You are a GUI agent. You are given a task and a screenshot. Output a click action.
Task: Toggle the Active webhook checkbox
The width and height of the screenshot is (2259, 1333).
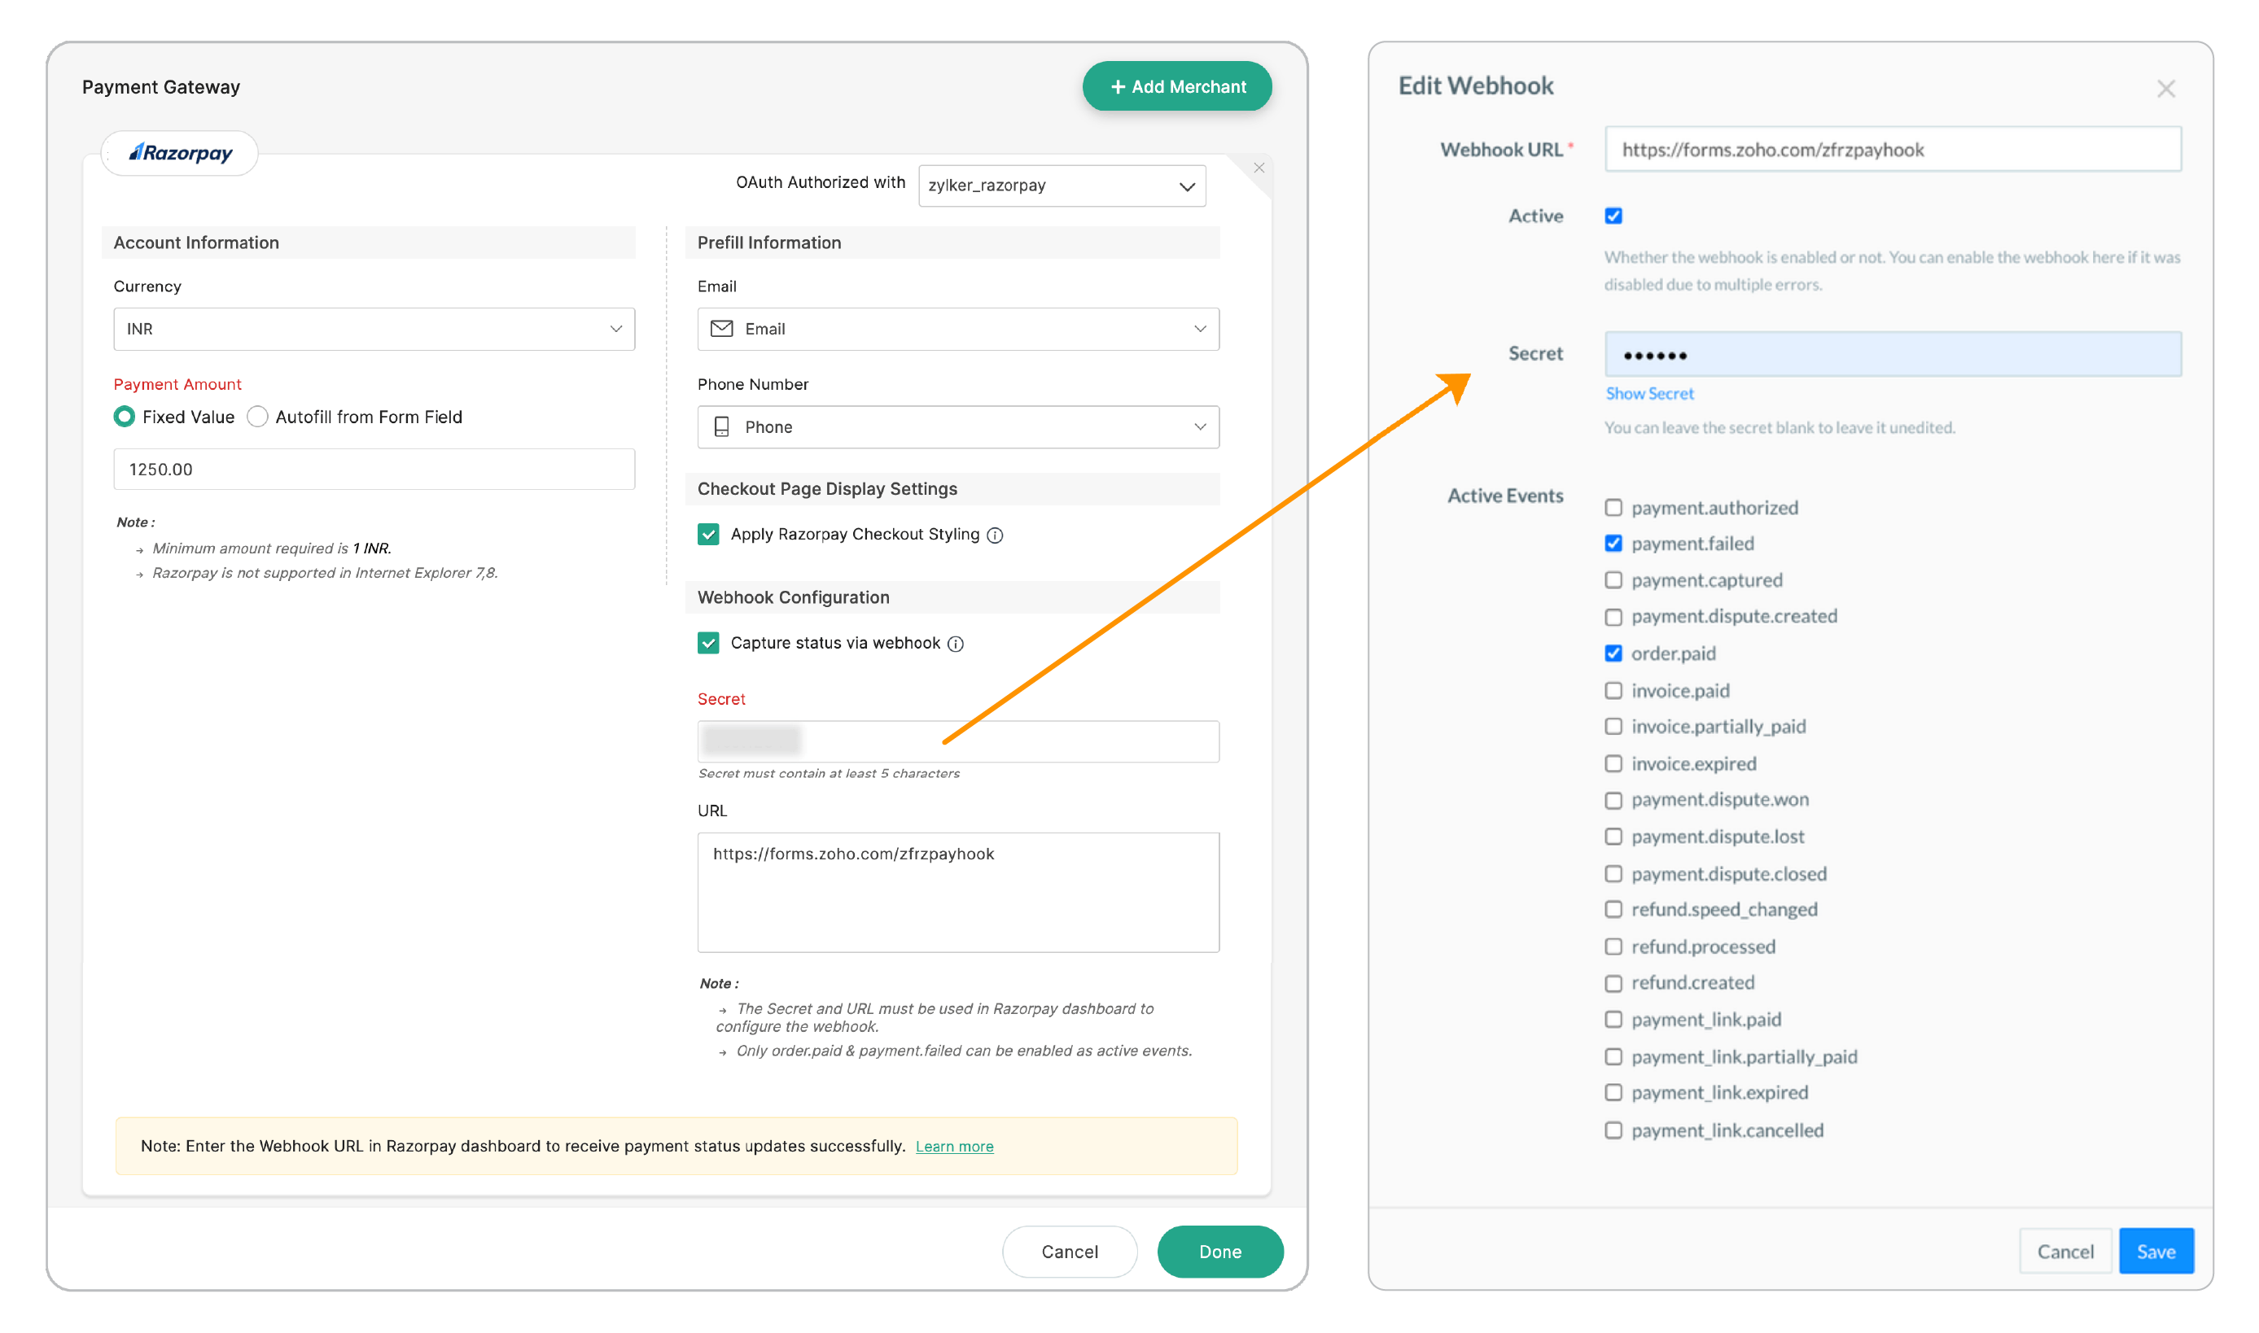[x=1613, y=216]
